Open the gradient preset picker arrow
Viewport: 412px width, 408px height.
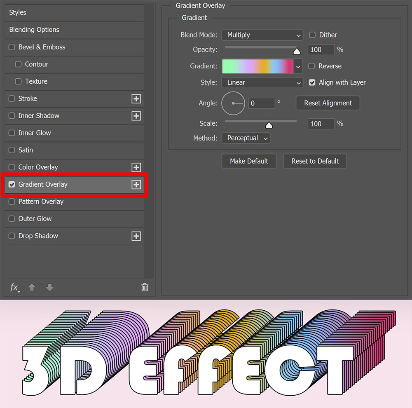click(298, 66)
